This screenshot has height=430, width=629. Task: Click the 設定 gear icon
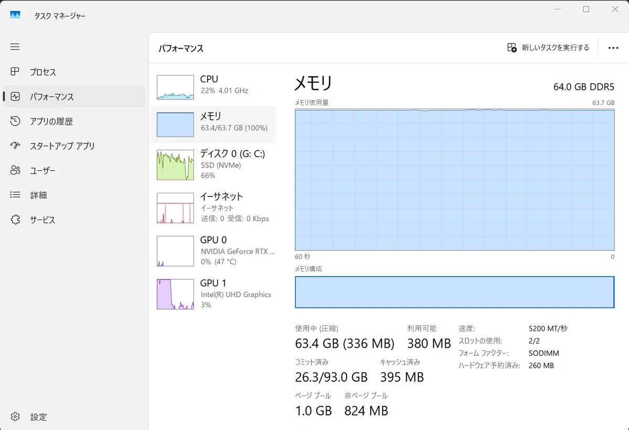pos(15,417)
